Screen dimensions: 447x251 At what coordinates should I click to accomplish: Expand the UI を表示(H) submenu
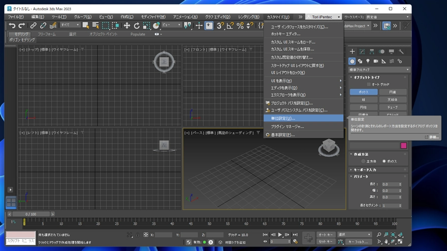click(303, 81)
